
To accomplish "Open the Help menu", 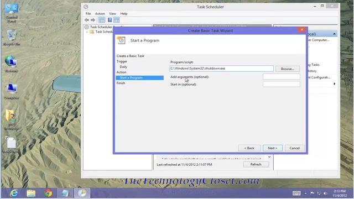I will click(124, 13).
